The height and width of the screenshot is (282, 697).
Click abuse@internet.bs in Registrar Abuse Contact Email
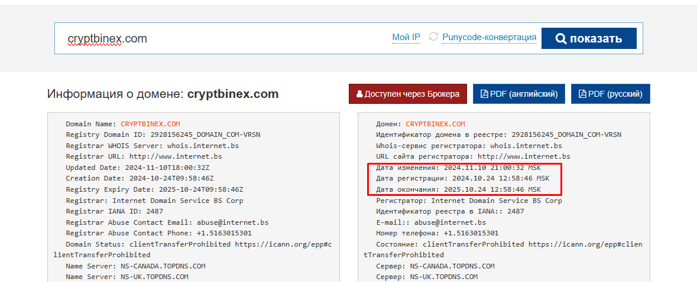[x=232, y=222]
